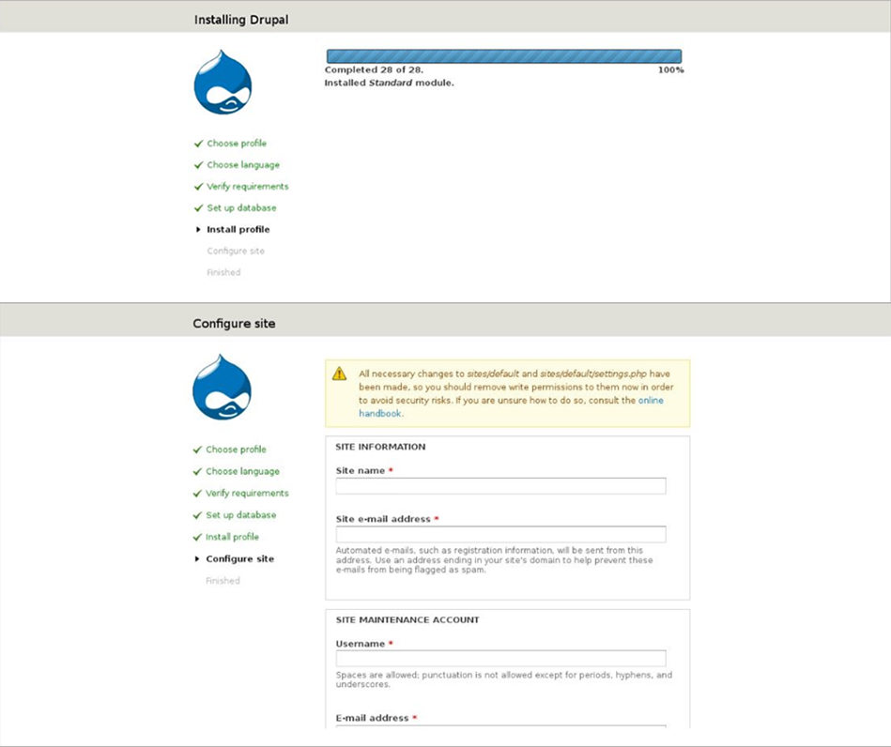
Task: Click the "Configure site" page heading
Action: click(234, 324)
